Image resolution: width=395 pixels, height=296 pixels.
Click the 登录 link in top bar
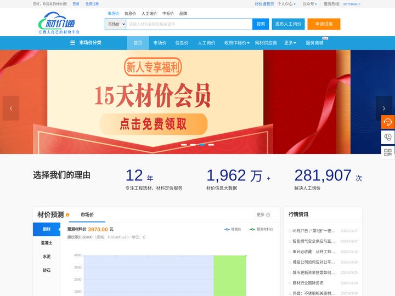click(x=76, y=4)
